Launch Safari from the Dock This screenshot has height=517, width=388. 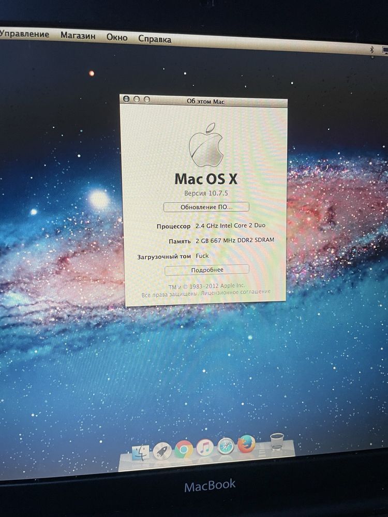(226, 446)
